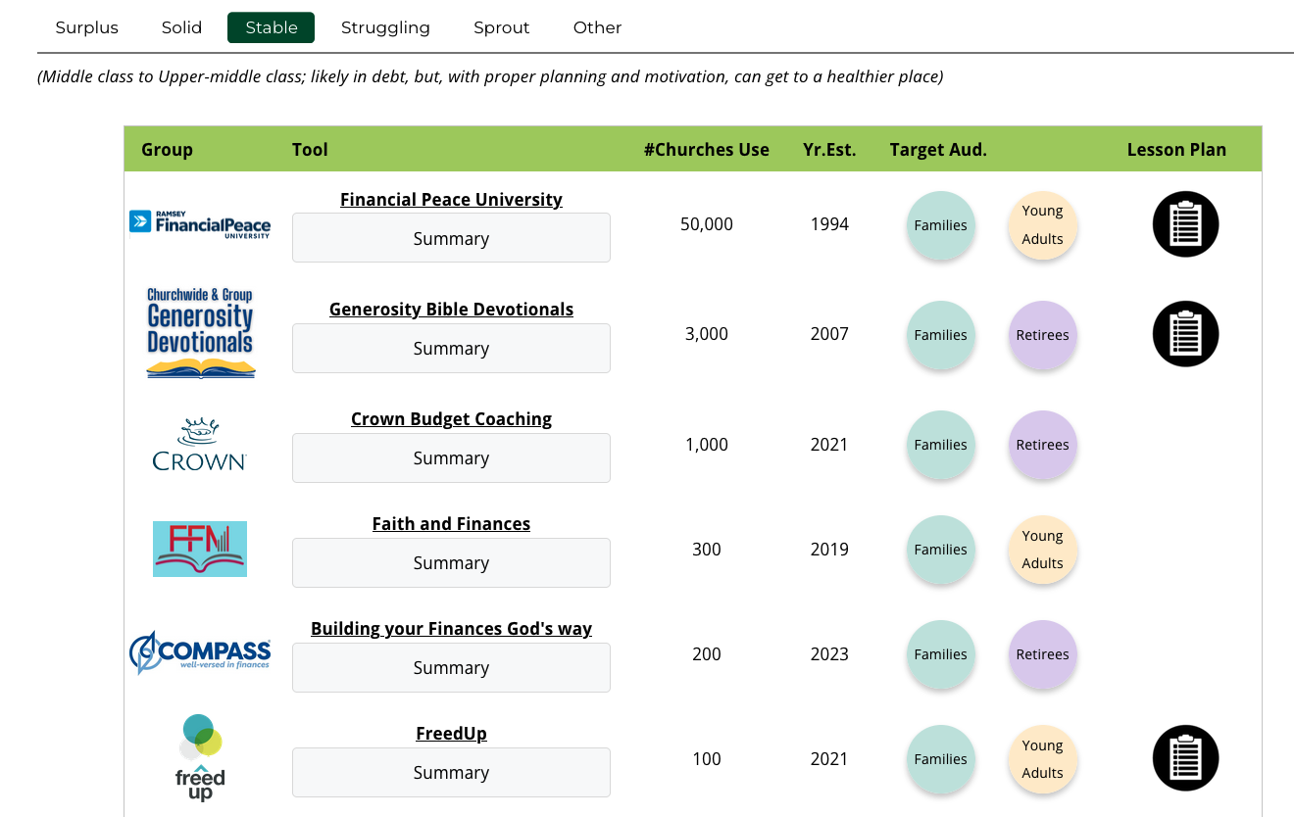
Task: Click the 50,000 churches value
Action: tap(707, 224)
